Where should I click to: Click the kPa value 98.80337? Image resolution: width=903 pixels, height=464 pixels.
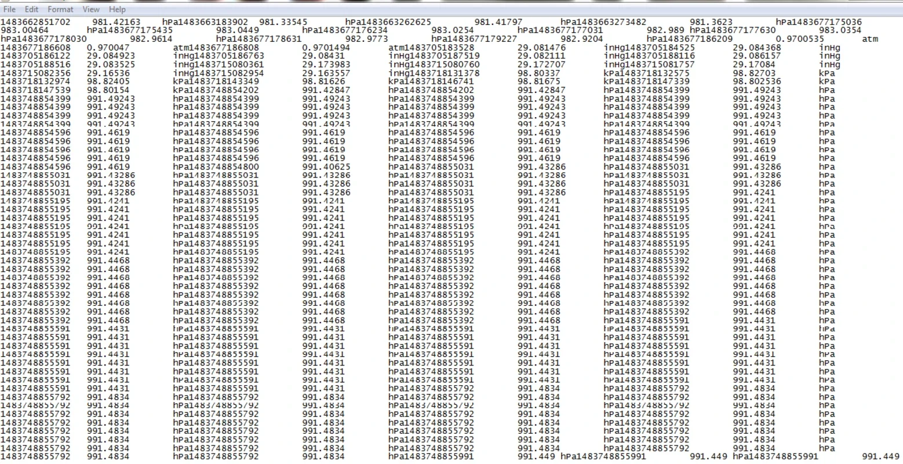(x=539, y=73)
